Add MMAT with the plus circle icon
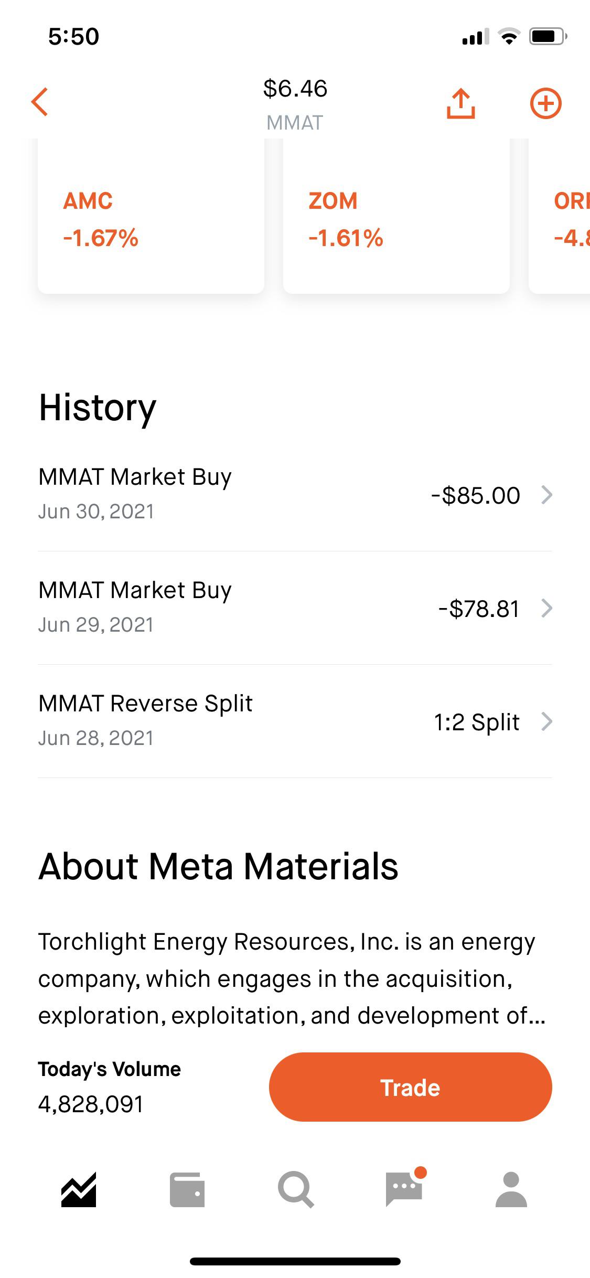590x1278 pixels. pyautogui.click(x=545, y=103)
